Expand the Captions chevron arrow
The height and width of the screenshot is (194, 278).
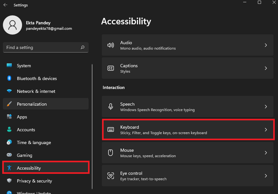pos(266,68)
